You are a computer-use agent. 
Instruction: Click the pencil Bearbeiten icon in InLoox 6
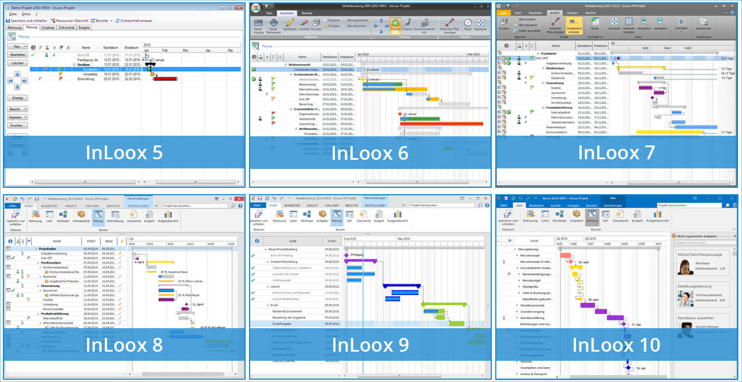pos(290,22)
